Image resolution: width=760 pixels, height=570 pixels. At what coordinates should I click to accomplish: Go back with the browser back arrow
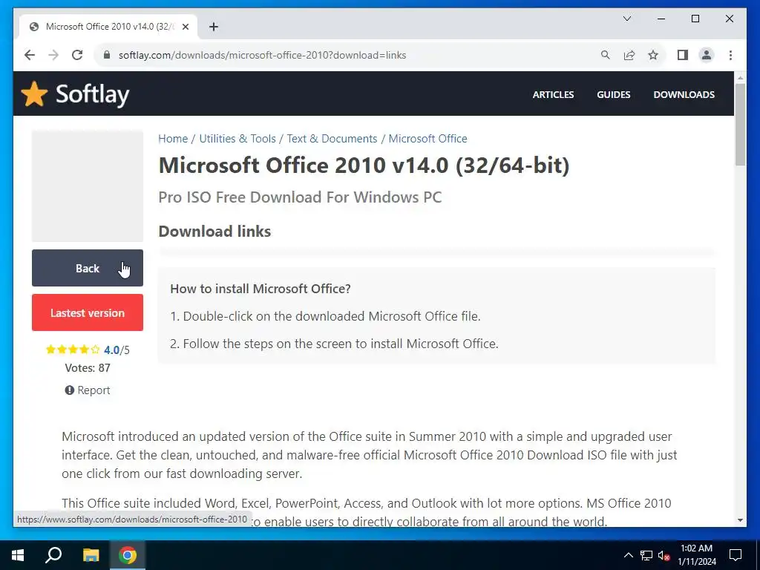pyautogui.click(x=30, y=55)
